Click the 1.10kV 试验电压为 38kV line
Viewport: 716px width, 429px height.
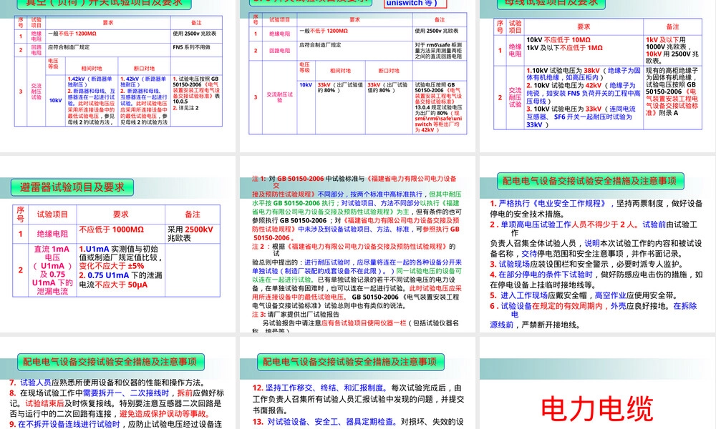[x=583, y=74]
